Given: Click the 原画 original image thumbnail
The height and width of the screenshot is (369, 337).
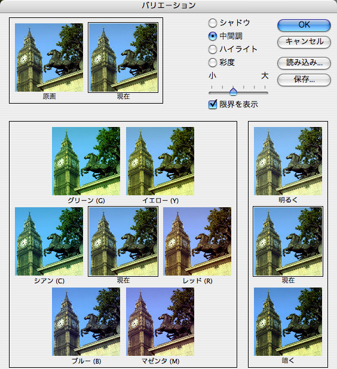Looking at the screenshot, I should point(49,58).
